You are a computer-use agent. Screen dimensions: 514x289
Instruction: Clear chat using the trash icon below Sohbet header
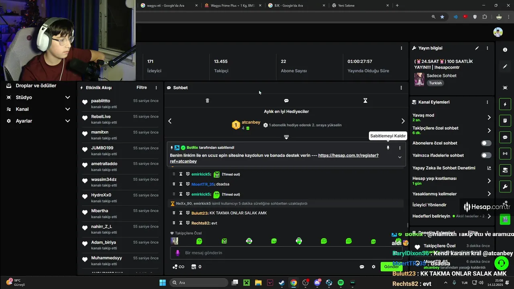coord(207,101)
